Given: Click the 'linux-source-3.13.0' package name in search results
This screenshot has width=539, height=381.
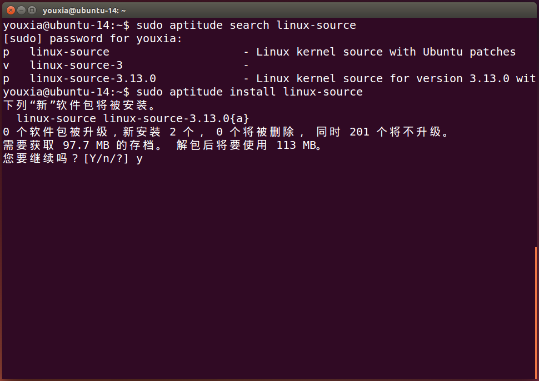Looking at the screenshot, I should [x=93, y=79].
